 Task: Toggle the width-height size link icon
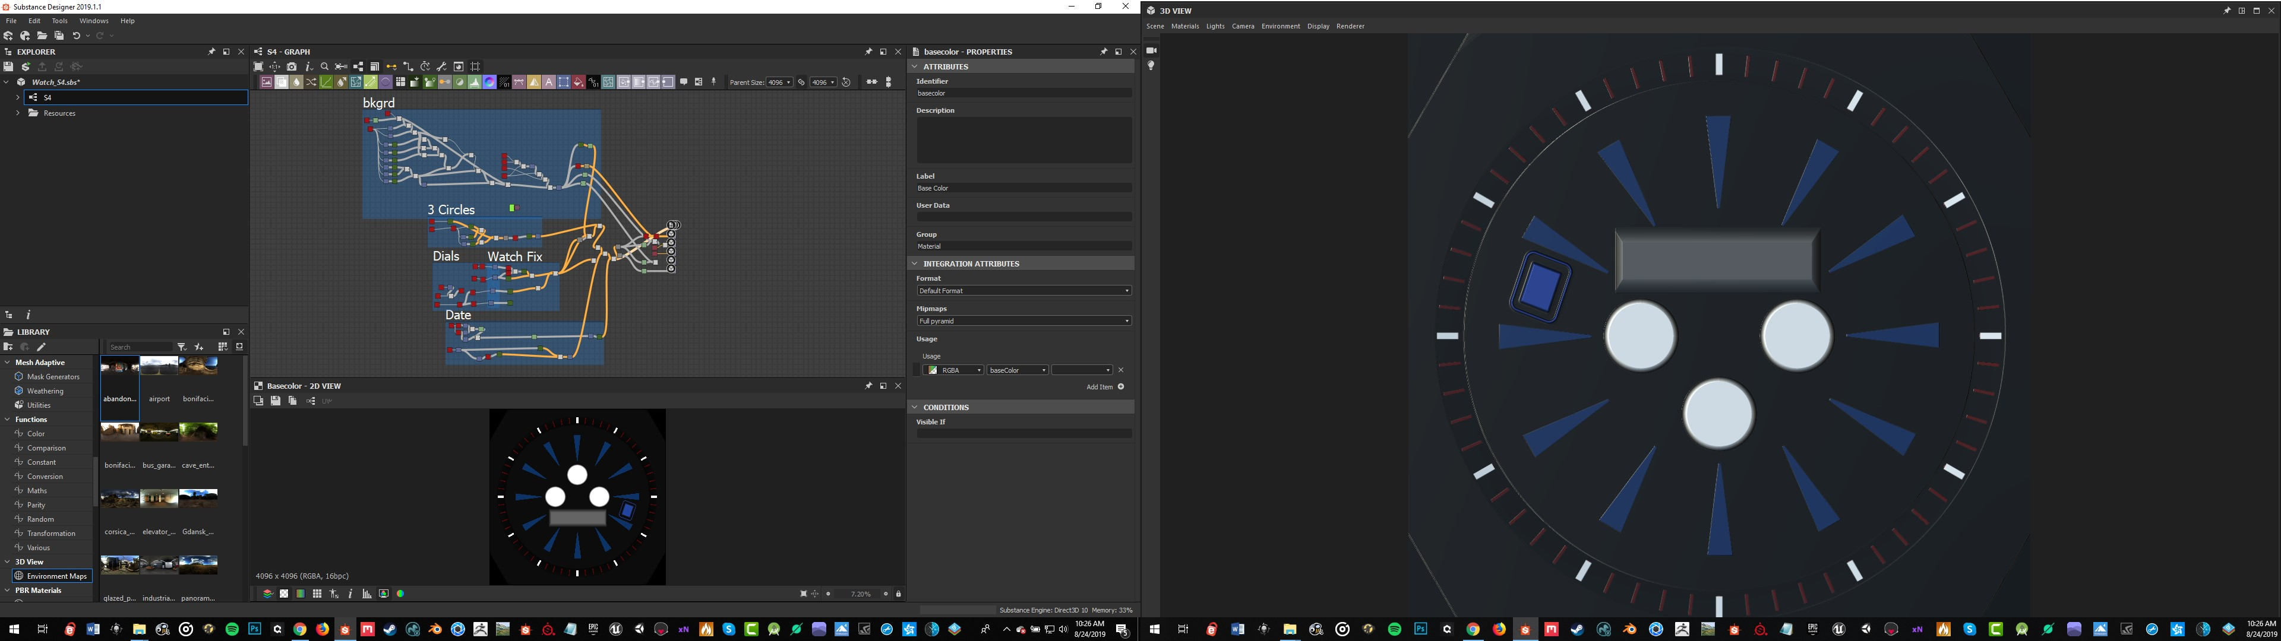801,82
